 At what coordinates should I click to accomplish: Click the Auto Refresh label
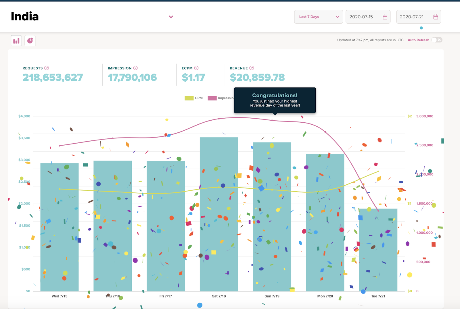(418, 40)
